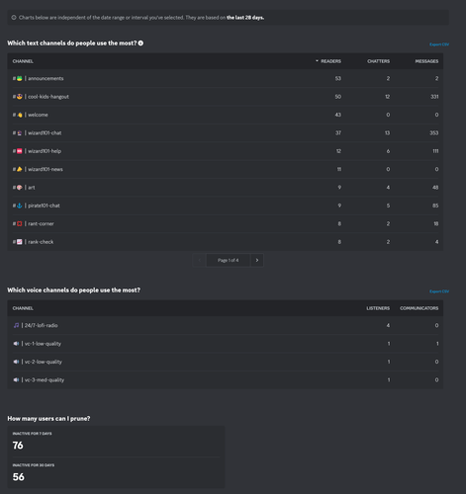Export voice channels data as CSV
The image size is (466, 494).
439,291
